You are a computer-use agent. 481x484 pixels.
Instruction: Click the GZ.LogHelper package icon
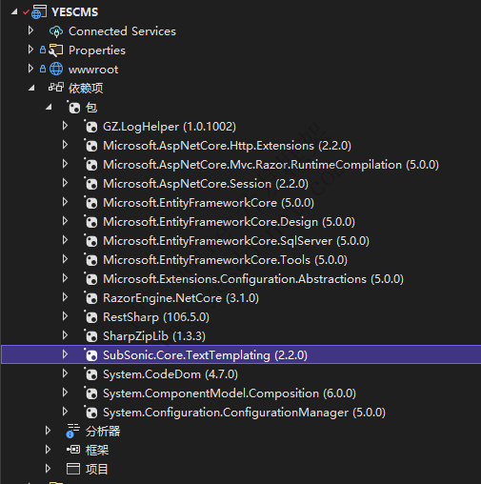coord(91,127)
